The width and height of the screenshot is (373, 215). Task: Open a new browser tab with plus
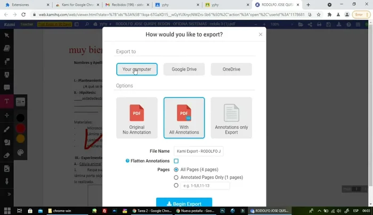(309, 5)
